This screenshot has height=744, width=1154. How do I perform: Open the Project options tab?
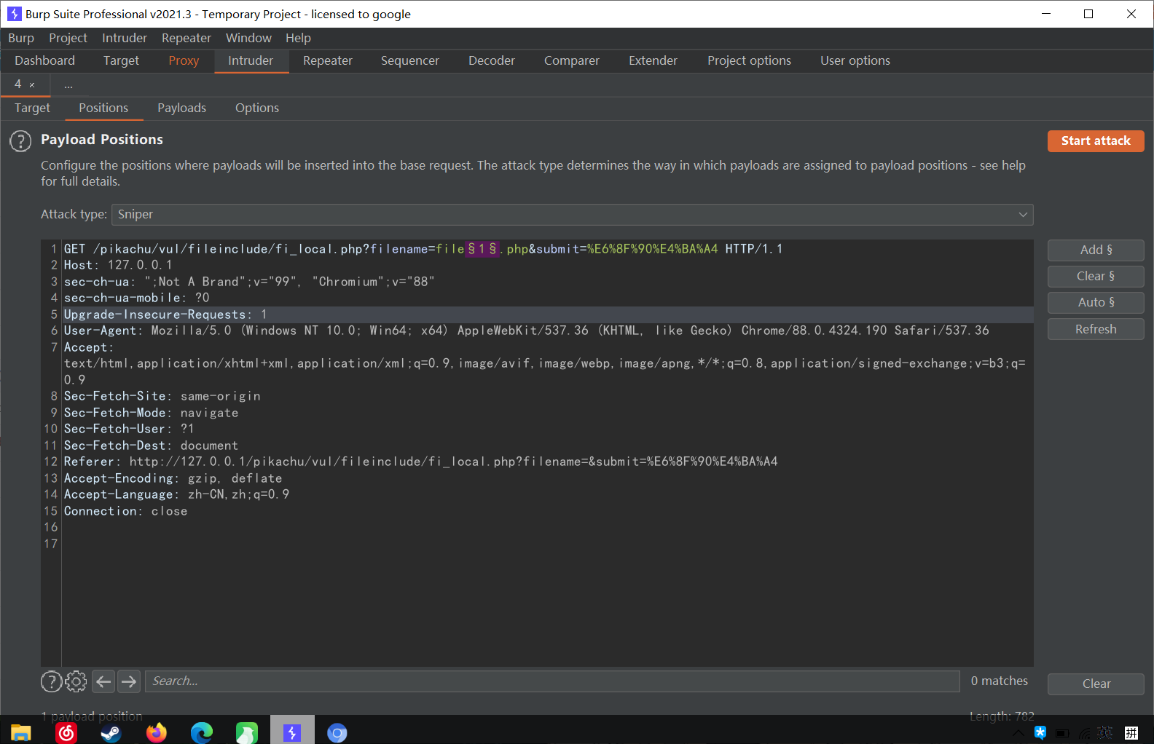749,61
